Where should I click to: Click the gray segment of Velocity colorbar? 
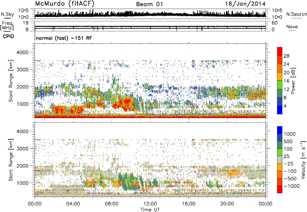[280, 160]
